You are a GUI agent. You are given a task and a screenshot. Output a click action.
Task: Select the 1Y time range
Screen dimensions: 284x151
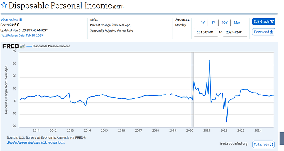203,23
